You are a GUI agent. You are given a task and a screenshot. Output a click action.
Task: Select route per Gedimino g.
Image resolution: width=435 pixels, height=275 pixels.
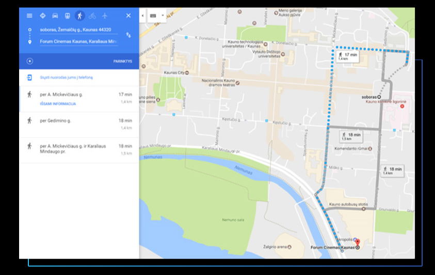[x=79, y=125]
